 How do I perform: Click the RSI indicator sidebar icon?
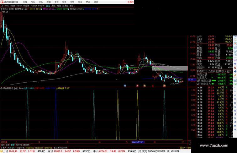pyautogui.click(x=235, y=64)
